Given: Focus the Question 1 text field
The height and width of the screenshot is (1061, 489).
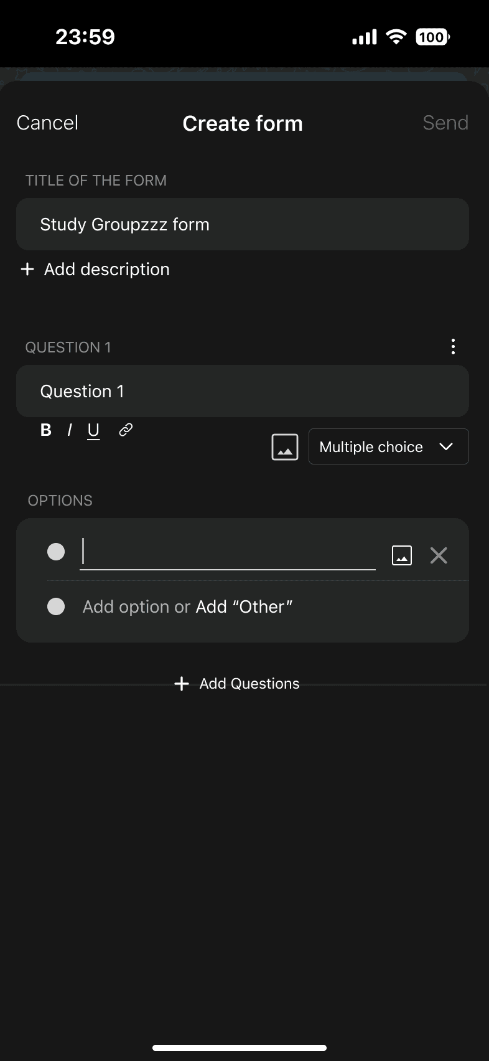Looking at the screenshot, I should [242, 391].
